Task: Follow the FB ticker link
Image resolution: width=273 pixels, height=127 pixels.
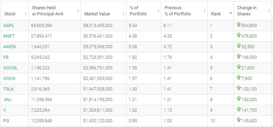Action: (x=6, y=57)
